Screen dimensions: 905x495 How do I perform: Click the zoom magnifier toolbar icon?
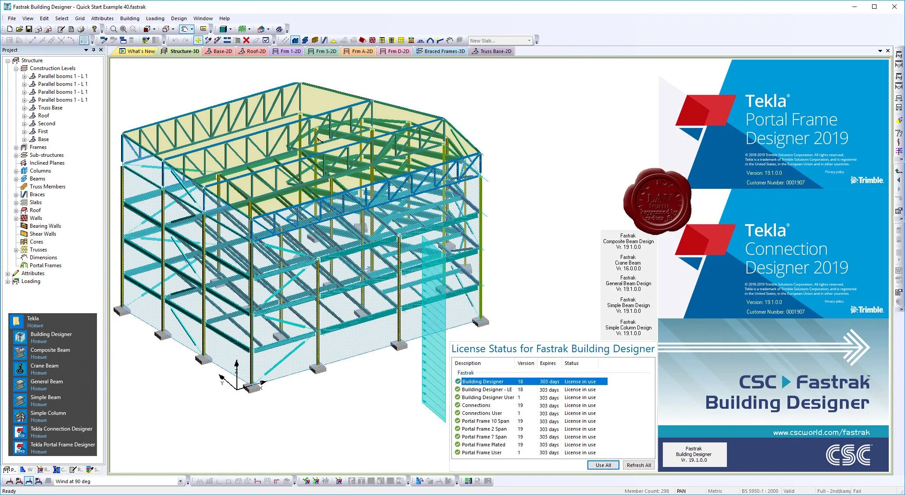tap(114, 29)
